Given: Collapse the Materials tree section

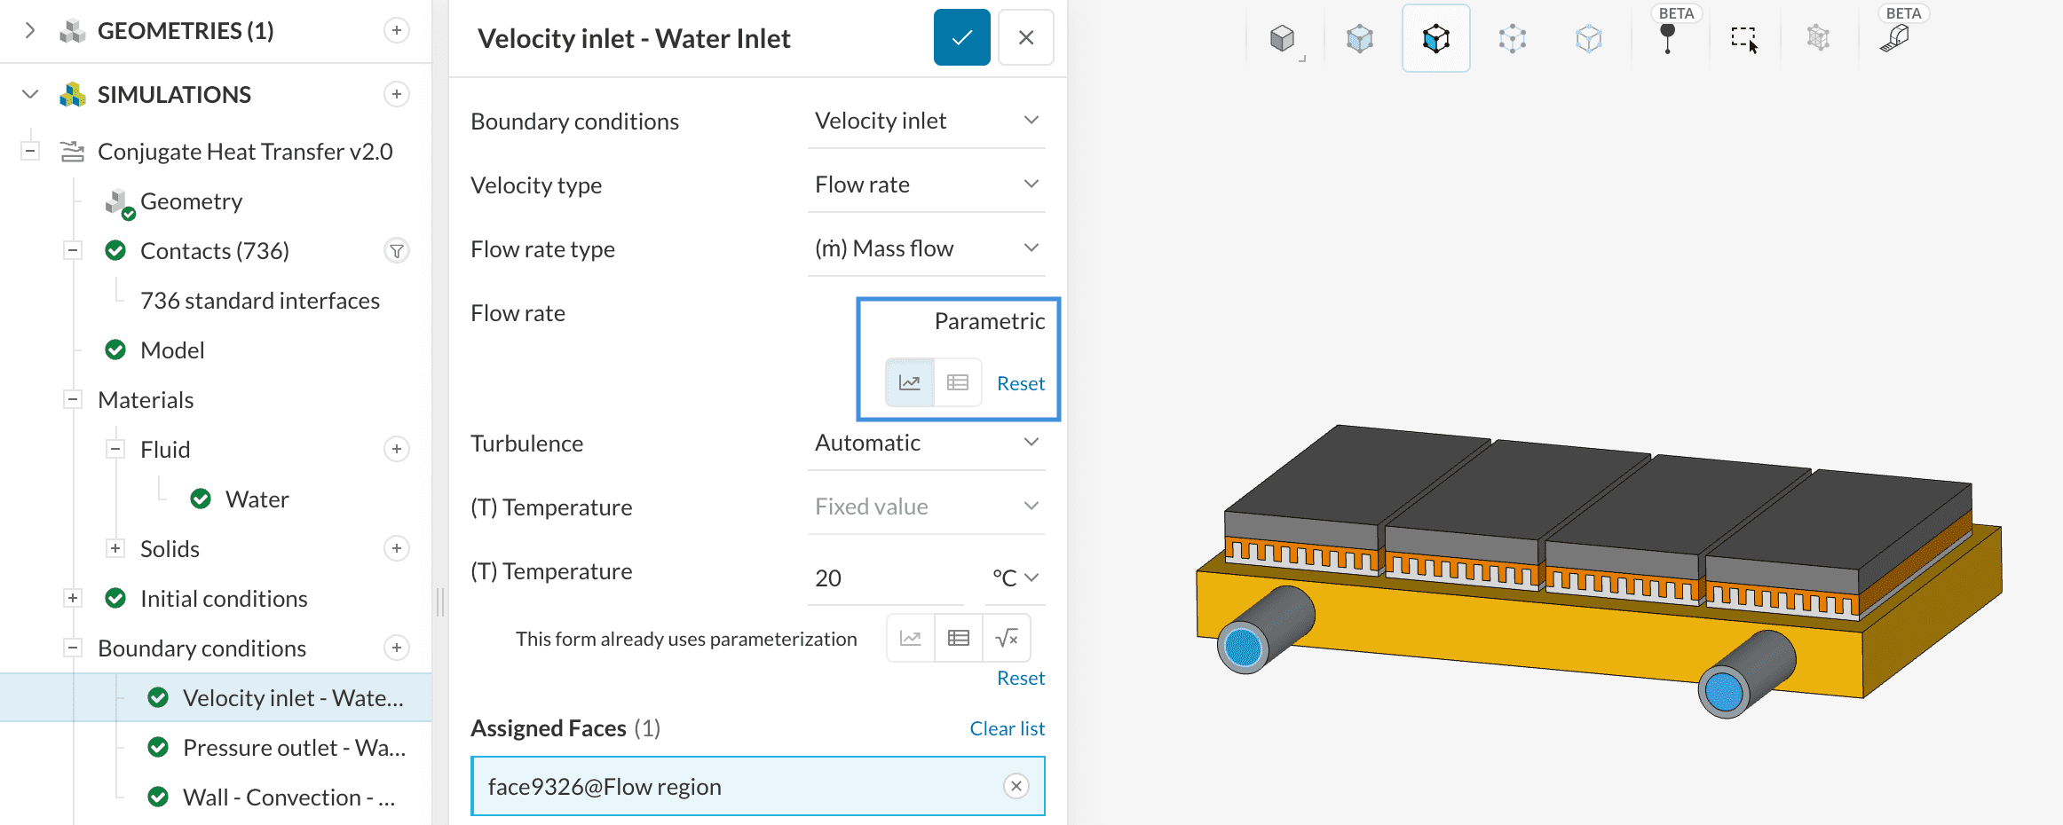Looking at the screenshot, I should coord(72,399).
